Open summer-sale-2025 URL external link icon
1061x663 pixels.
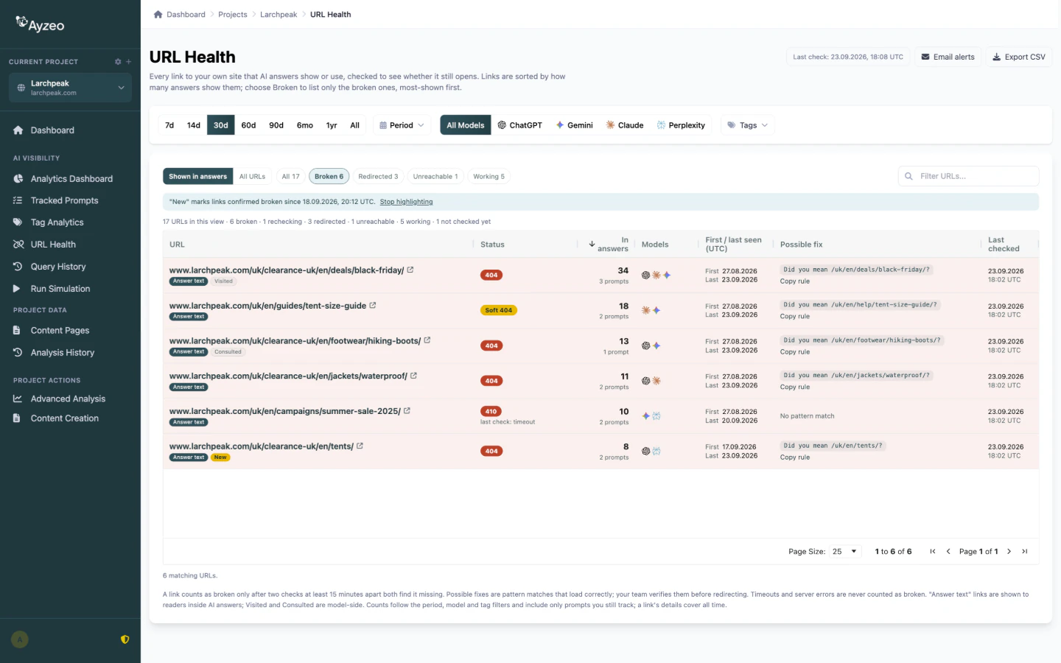(x=407, y=411)
